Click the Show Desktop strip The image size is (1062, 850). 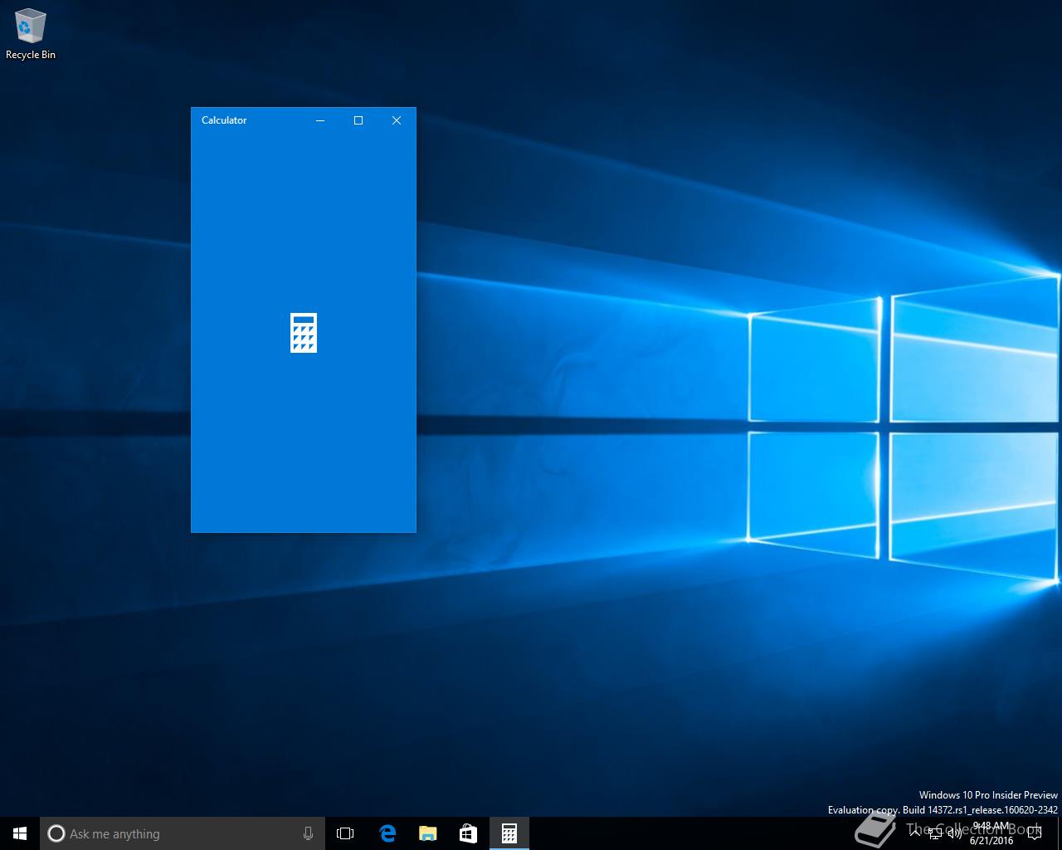pos(1060,833)
